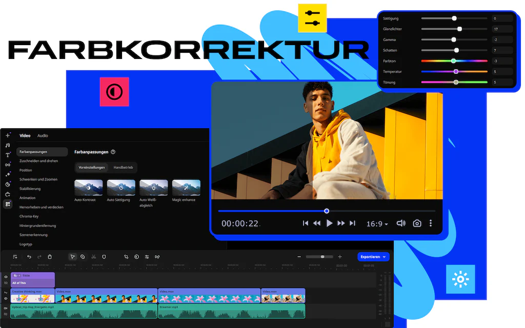Click the add track icon in timeline toolbar
The height and width of the screenshot is (328, 525).
15,257
